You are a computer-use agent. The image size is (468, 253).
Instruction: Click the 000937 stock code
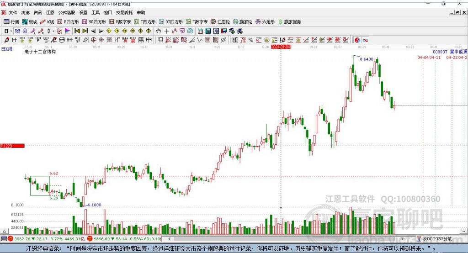point(440,52)
